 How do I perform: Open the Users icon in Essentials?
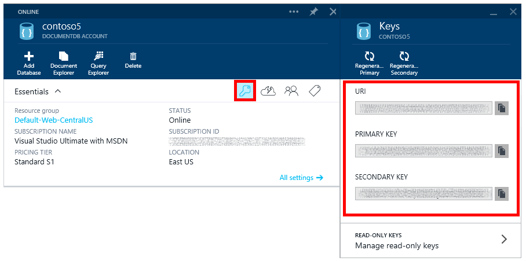(x=291, y=91)
